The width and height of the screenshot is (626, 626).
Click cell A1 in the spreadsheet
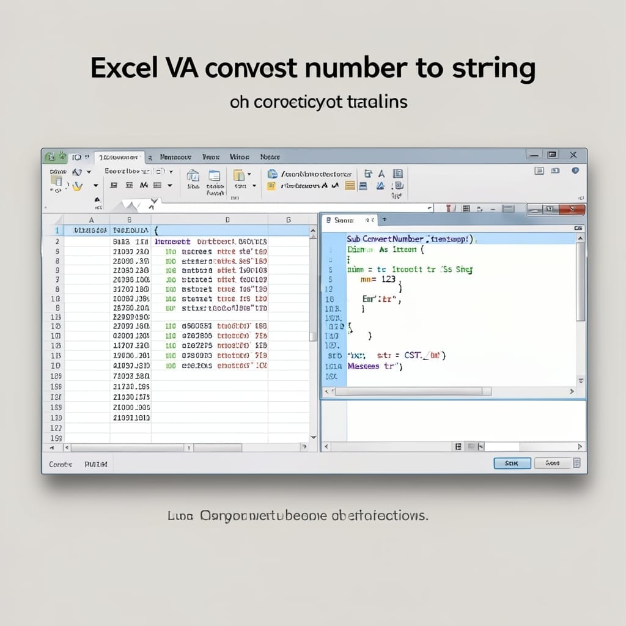point(87,230)
